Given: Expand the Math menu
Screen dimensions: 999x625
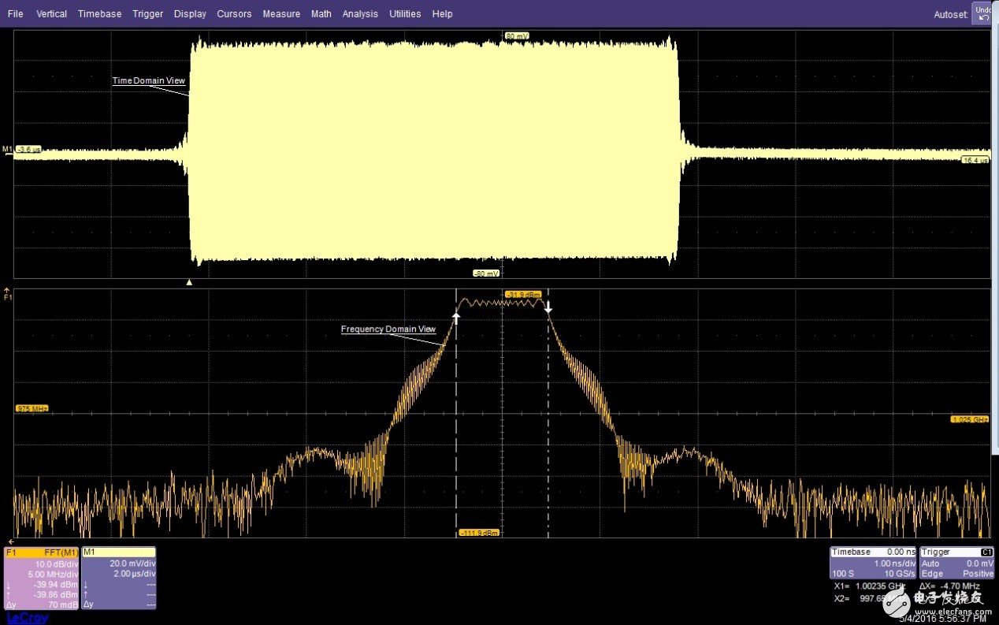Looking at the screenshot, I should click(x=321, y=14).
